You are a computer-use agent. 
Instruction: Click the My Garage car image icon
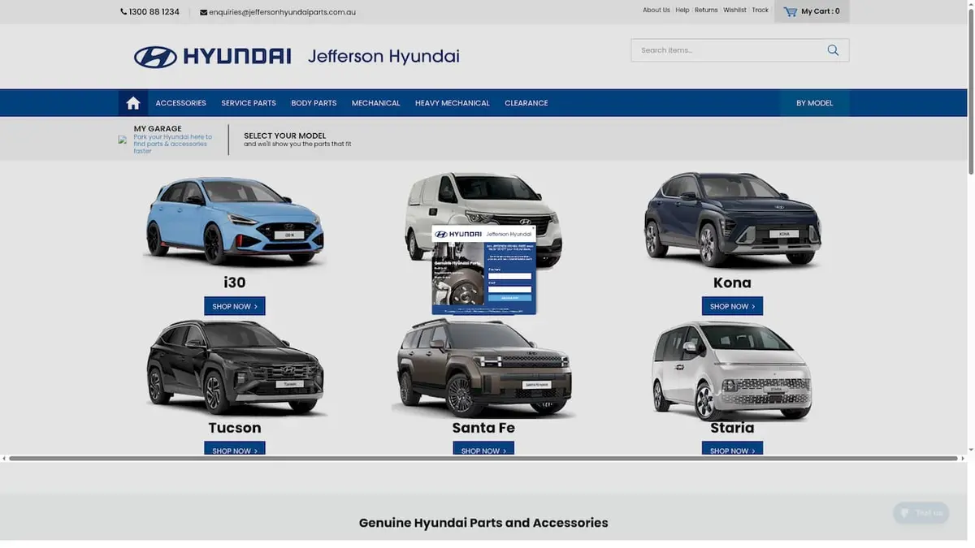coord(123,140)
